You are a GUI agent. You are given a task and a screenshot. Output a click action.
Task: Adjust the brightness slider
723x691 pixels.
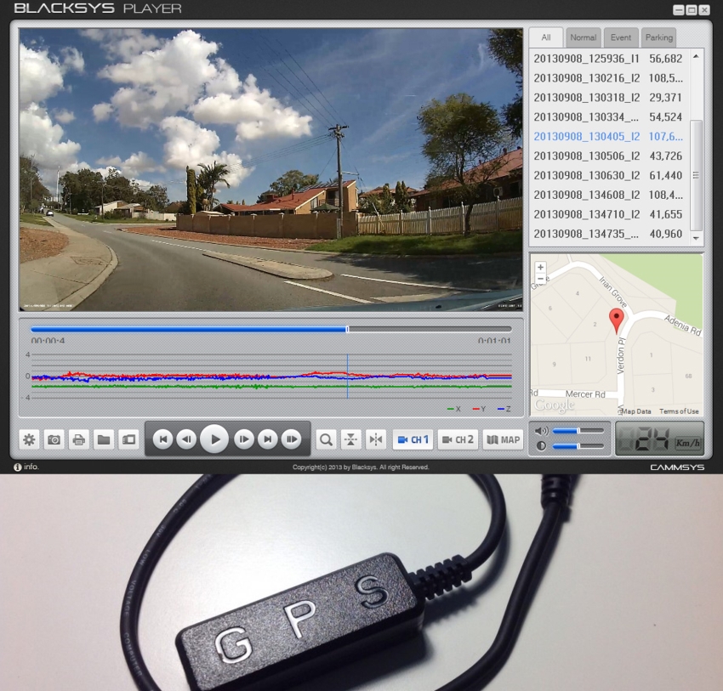578,446
